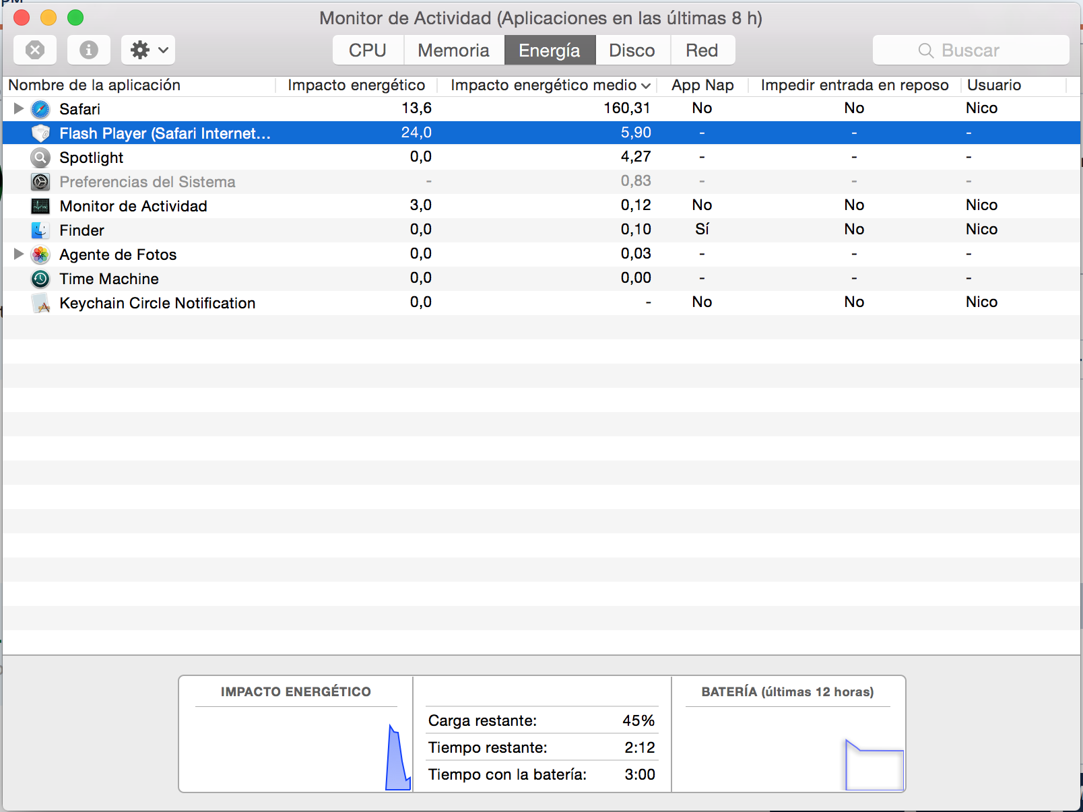Select the Finder row name
The height and width of the screenshot is (812, 1083).
point(81,230)
